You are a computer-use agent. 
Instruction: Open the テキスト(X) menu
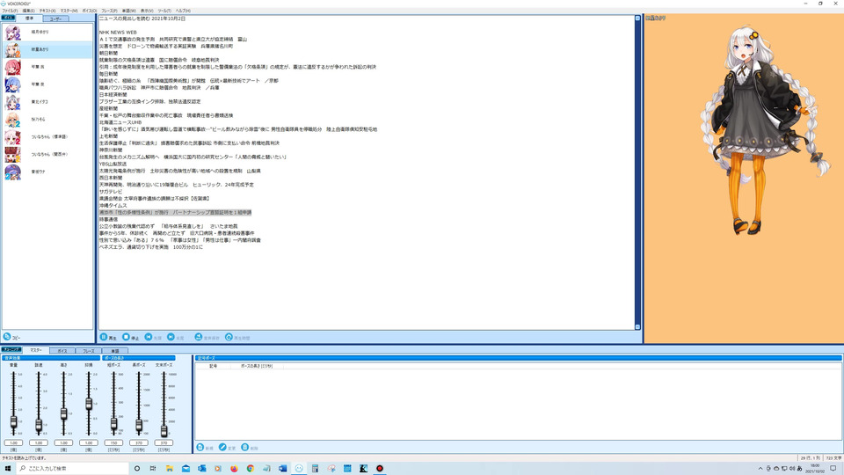tap(47, 11)
